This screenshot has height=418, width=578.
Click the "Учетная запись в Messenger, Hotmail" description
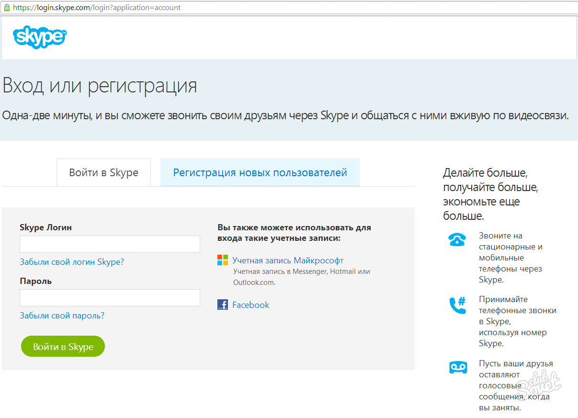pyautogui.click(x=302, y=277)
